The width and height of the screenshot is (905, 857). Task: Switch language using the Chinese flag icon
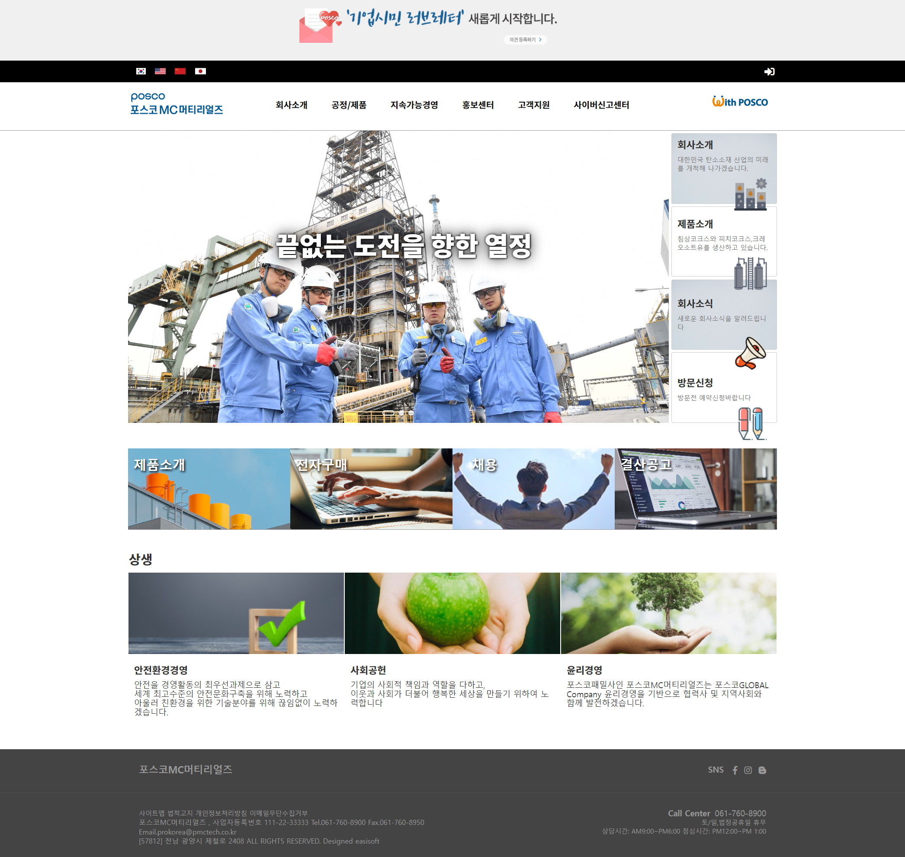[x=180, y=71]
